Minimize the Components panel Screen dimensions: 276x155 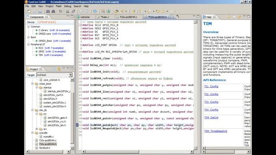pos(68,16)
